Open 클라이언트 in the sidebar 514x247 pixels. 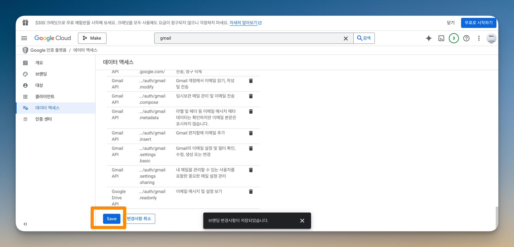tap(55, 97)
